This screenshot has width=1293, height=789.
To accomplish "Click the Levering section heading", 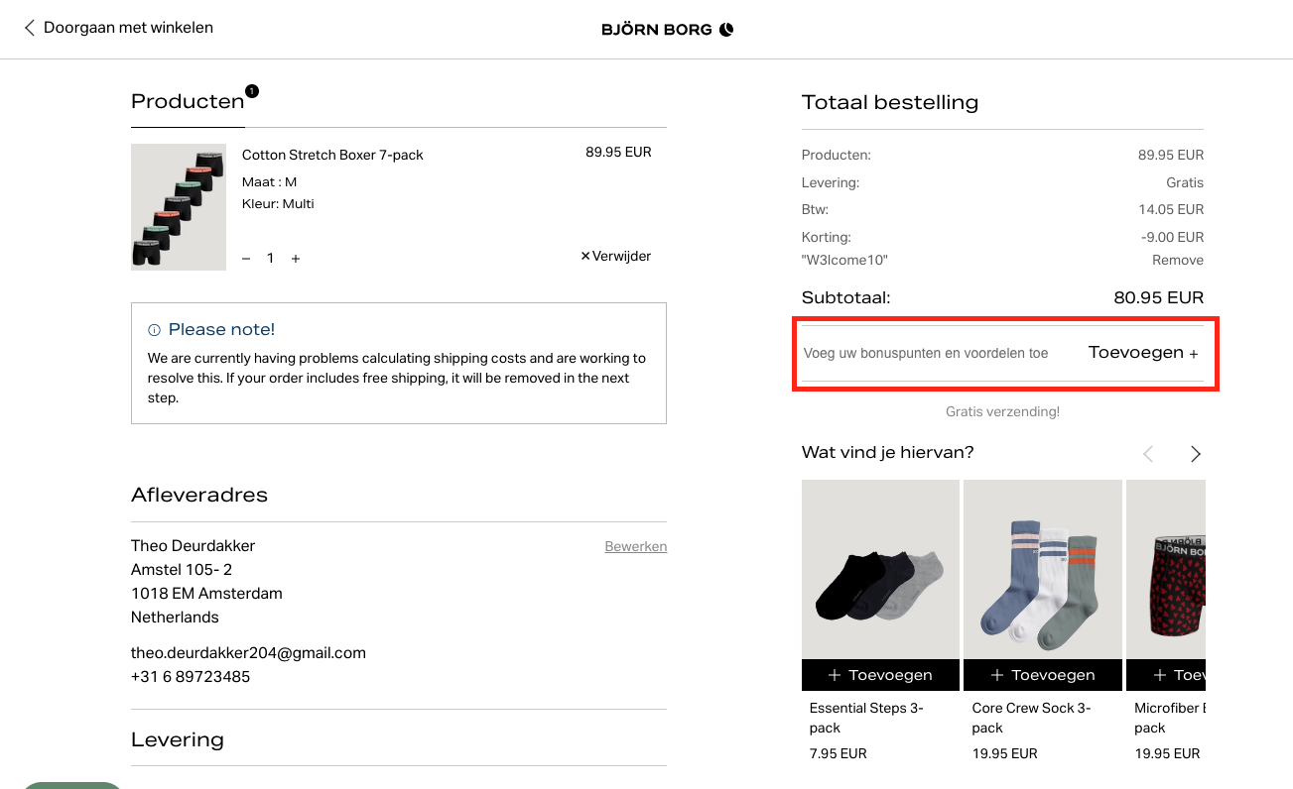I will [178, 739].
